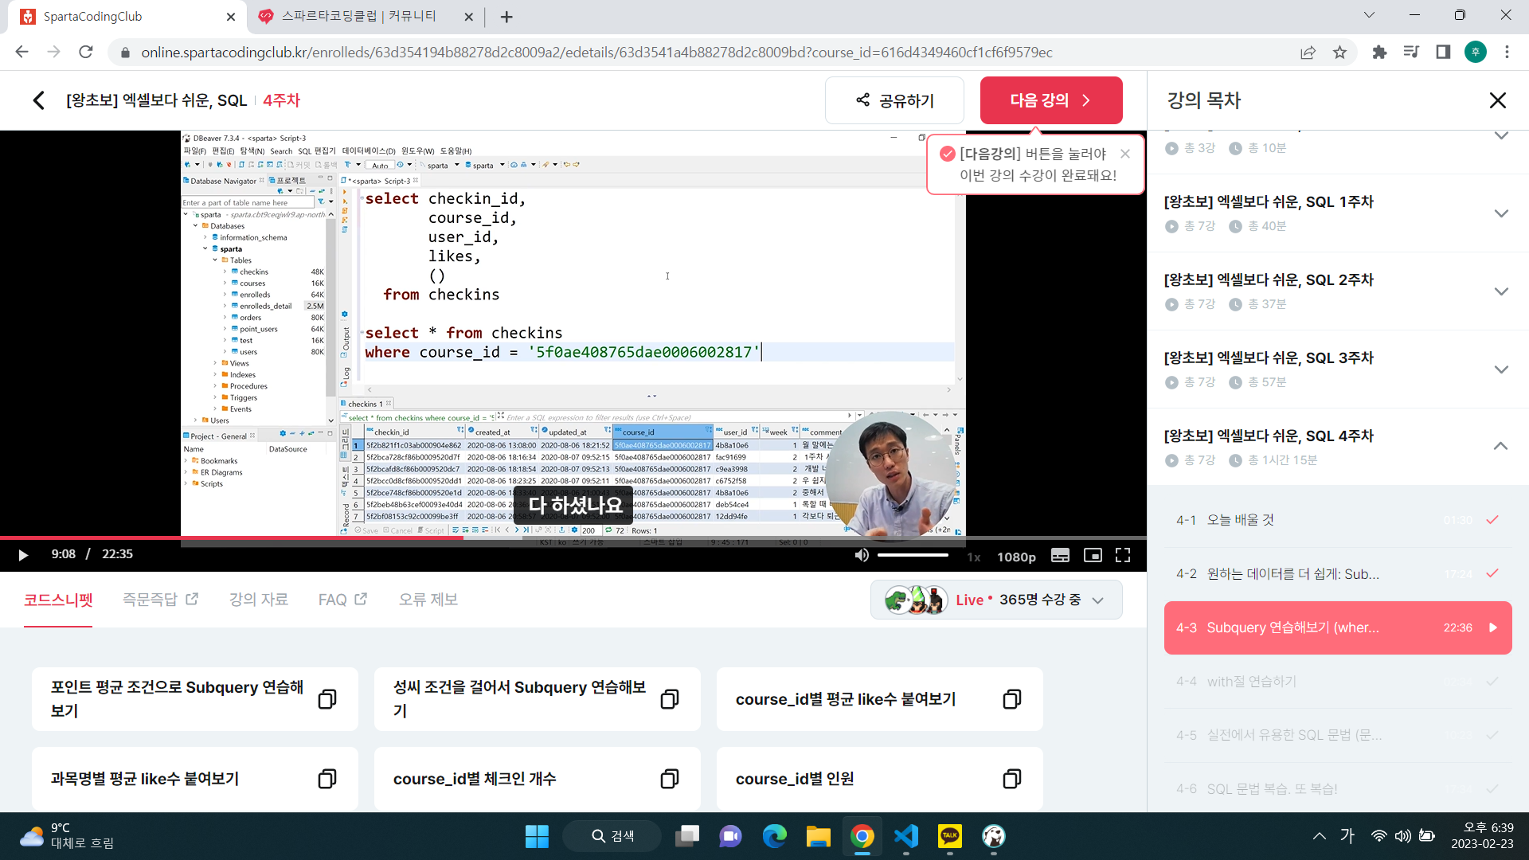Go to next lecture with 다음 강의
This screenshot has width=1529, height=860.
click(1051, 100)
